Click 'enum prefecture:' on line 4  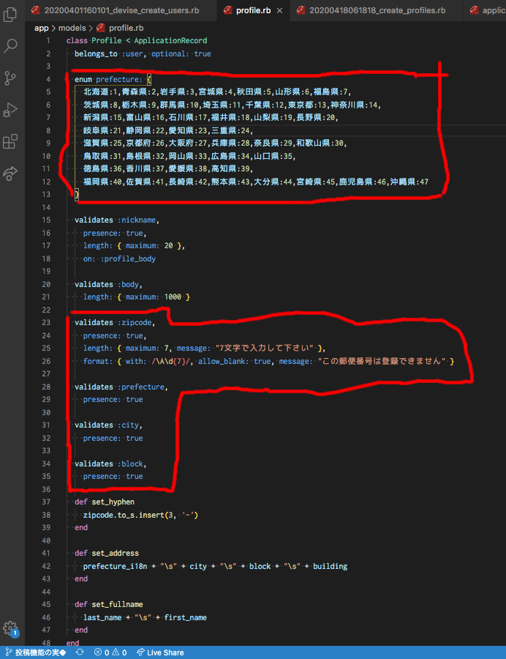click(x=108, y=79)
